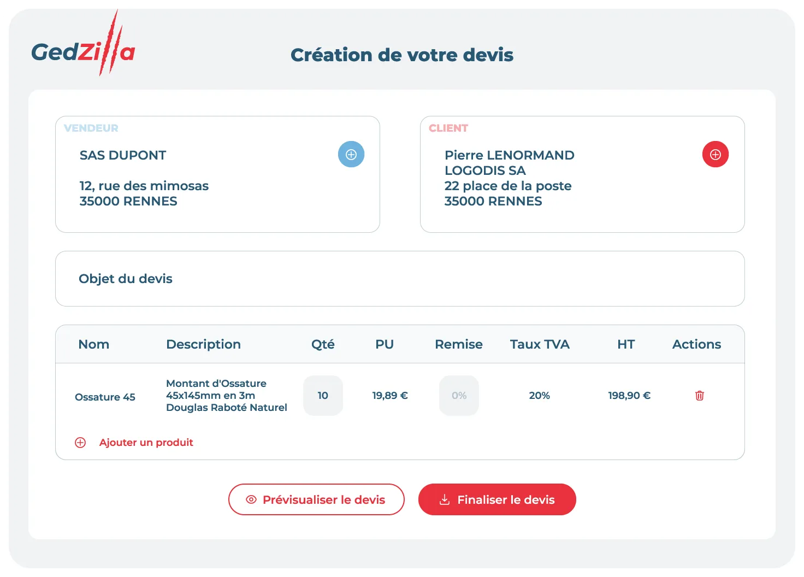This screenshot has width=804, height=577.
Task: Select the SAS DUPONT vendor name
Action: (x=123, y=155)
